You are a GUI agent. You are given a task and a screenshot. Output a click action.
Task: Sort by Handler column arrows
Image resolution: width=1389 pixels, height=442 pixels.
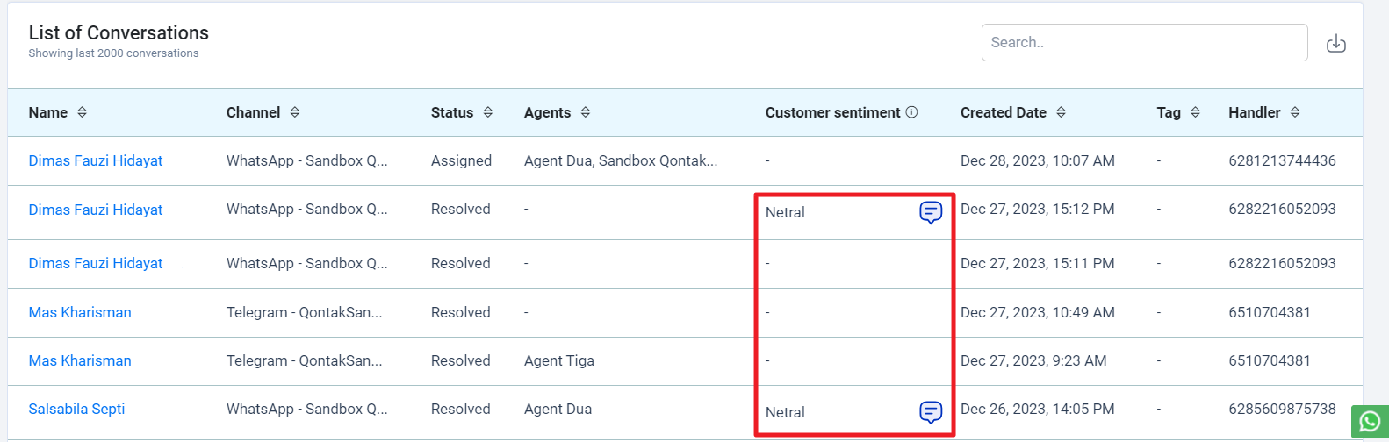tap(1295, 112)
